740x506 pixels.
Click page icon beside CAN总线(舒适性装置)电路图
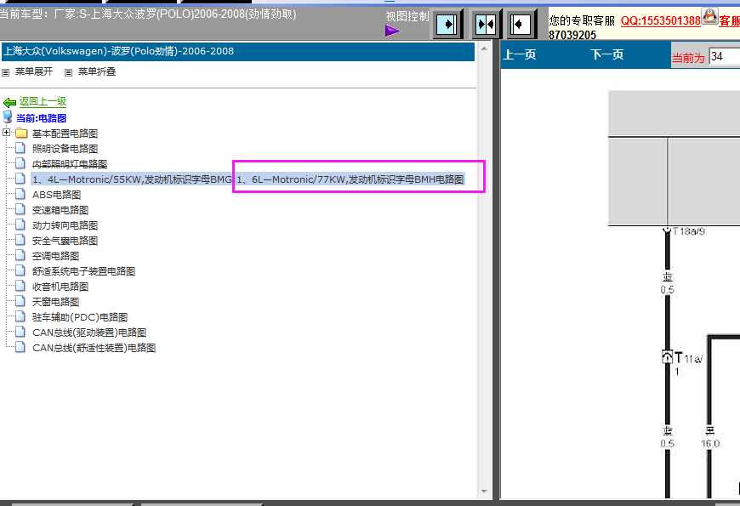tap(20, 347)
